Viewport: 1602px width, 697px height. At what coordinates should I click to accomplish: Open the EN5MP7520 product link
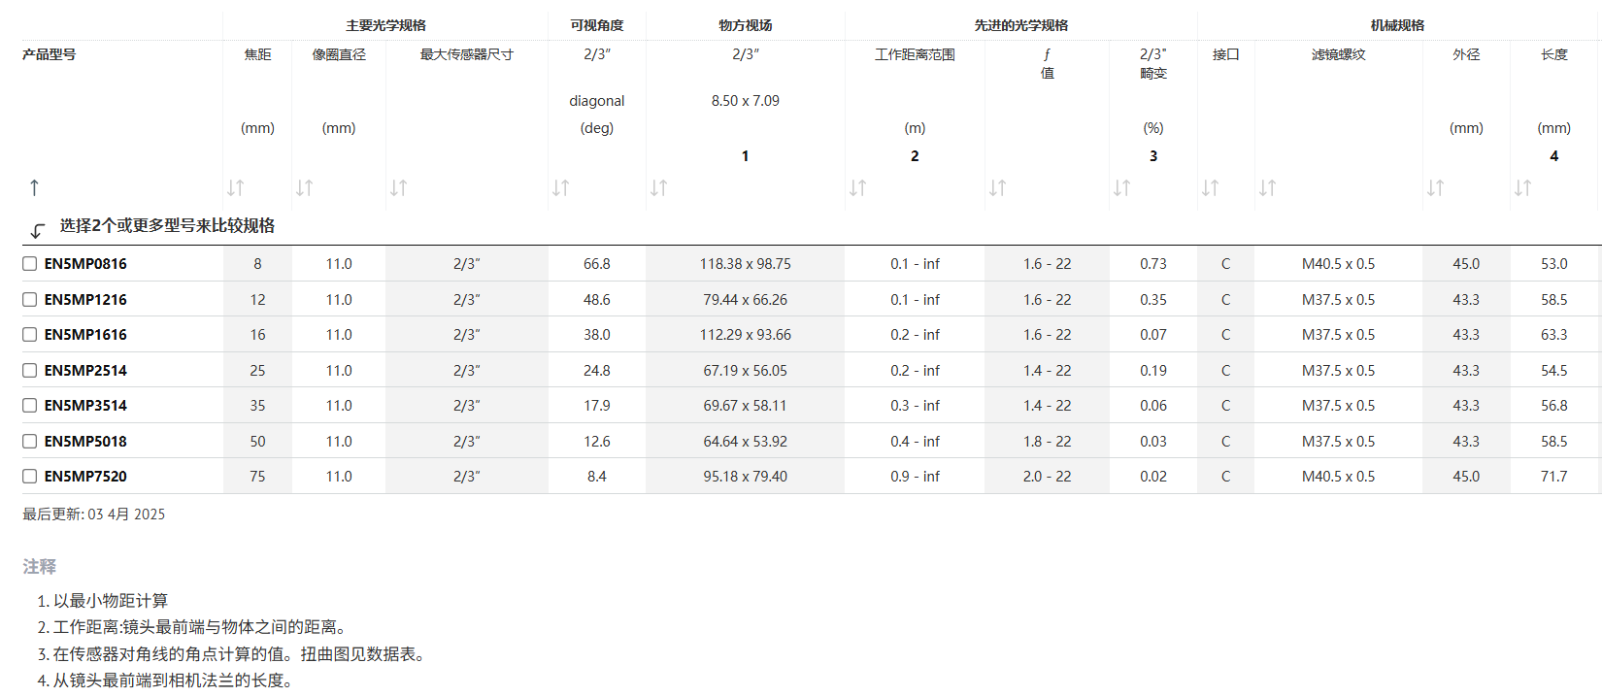point(85,477)
